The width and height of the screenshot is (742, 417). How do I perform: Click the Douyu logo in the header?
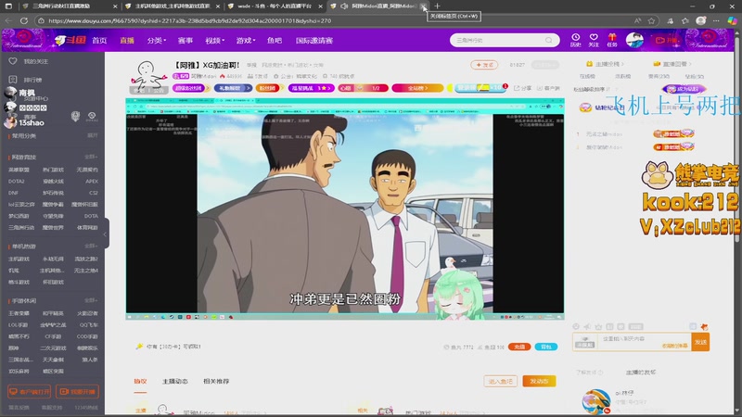70,40
